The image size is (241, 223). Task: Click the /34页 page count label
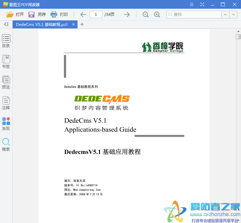tap(109, 15)
